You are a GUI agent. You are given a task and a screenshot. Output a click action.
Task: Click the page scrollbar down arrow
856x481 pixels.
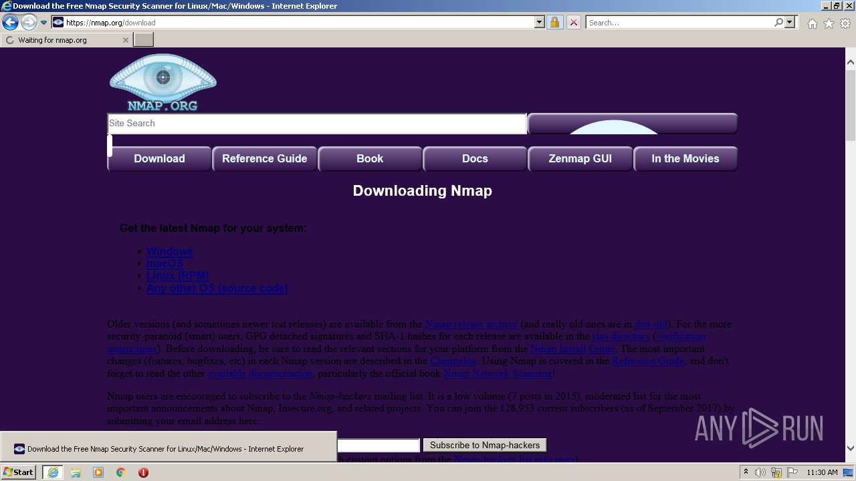pos(850,448)
